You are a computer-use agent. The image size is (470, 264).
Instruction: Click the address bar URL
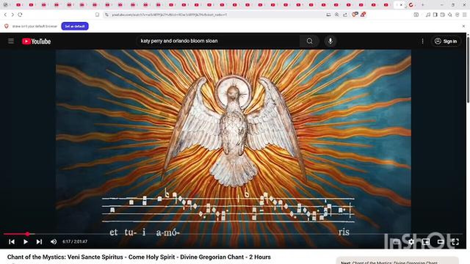(169, 15)
